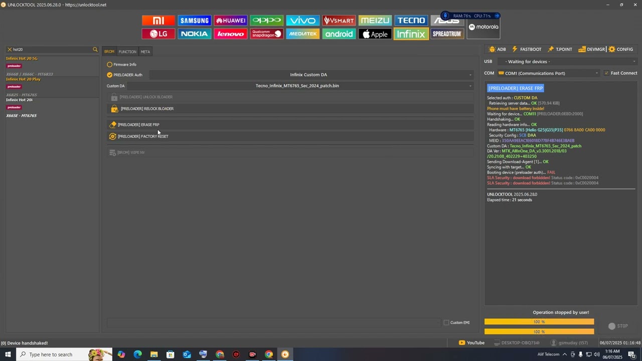Image resolution: width=642 pixels, height=361 pixels.
Task: Open the Windows Start menu
Action: click(8, 354)
